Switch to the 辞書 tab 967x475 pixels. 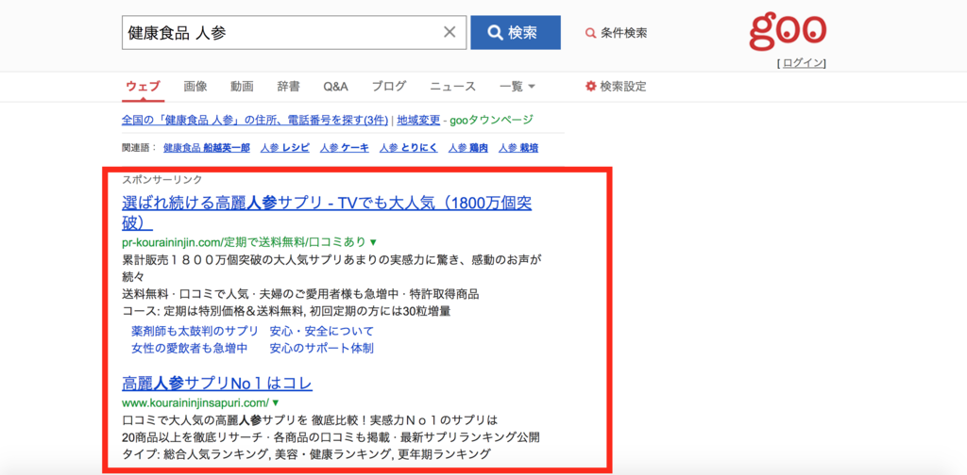(289, 86)
